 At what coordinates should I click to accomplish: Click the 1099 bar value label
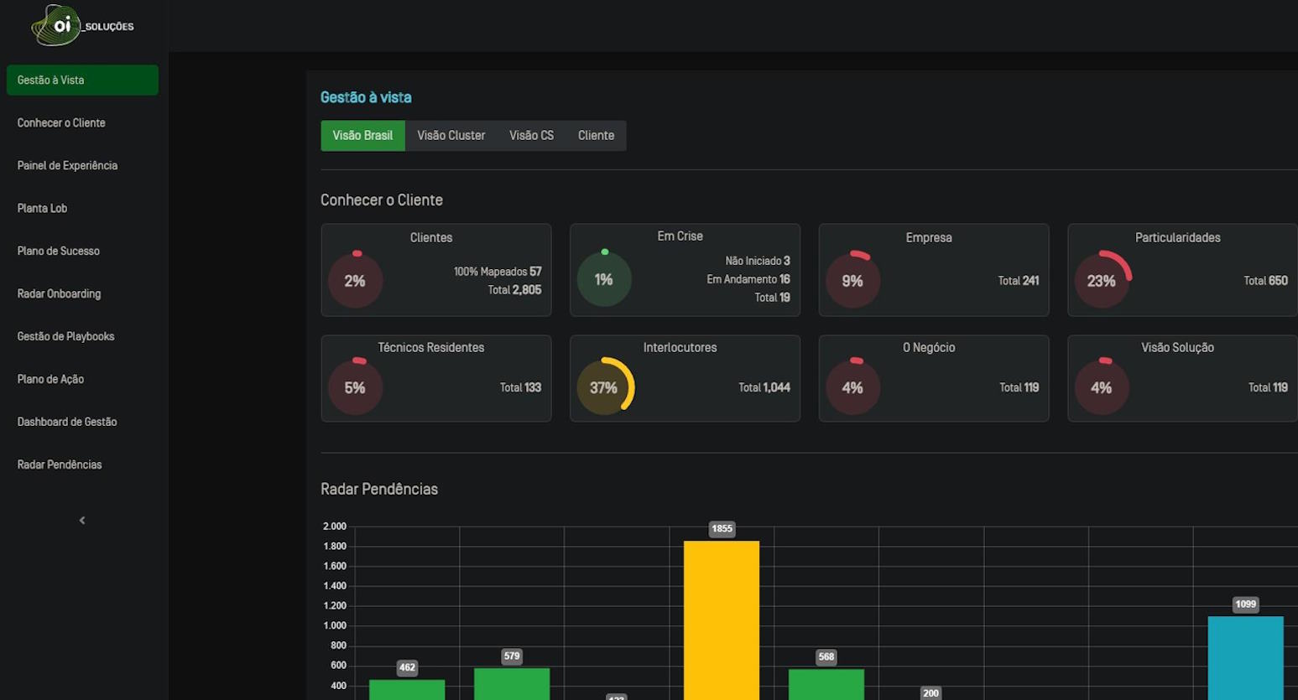pyautogui.click(x=1246, y=604)
